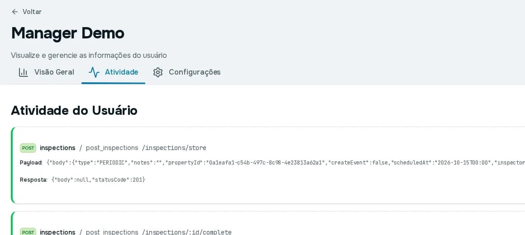Click the back arrow icon beside Voltar
Image resolution: width=525 pixels, height=235 pixels.
(15, 12)
